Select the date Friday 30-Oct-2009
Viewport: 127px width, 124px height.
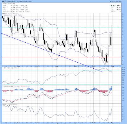(x=9, y=3)
